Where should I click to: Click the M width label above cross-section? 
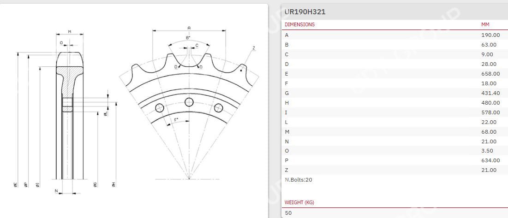point(70,32)
